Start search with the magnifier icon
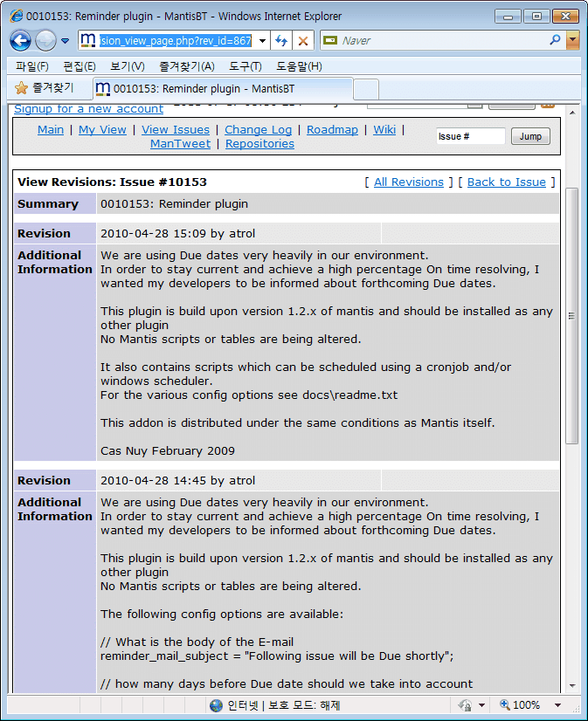The height and width of the screenshot is (721, 588). point(556,40)
